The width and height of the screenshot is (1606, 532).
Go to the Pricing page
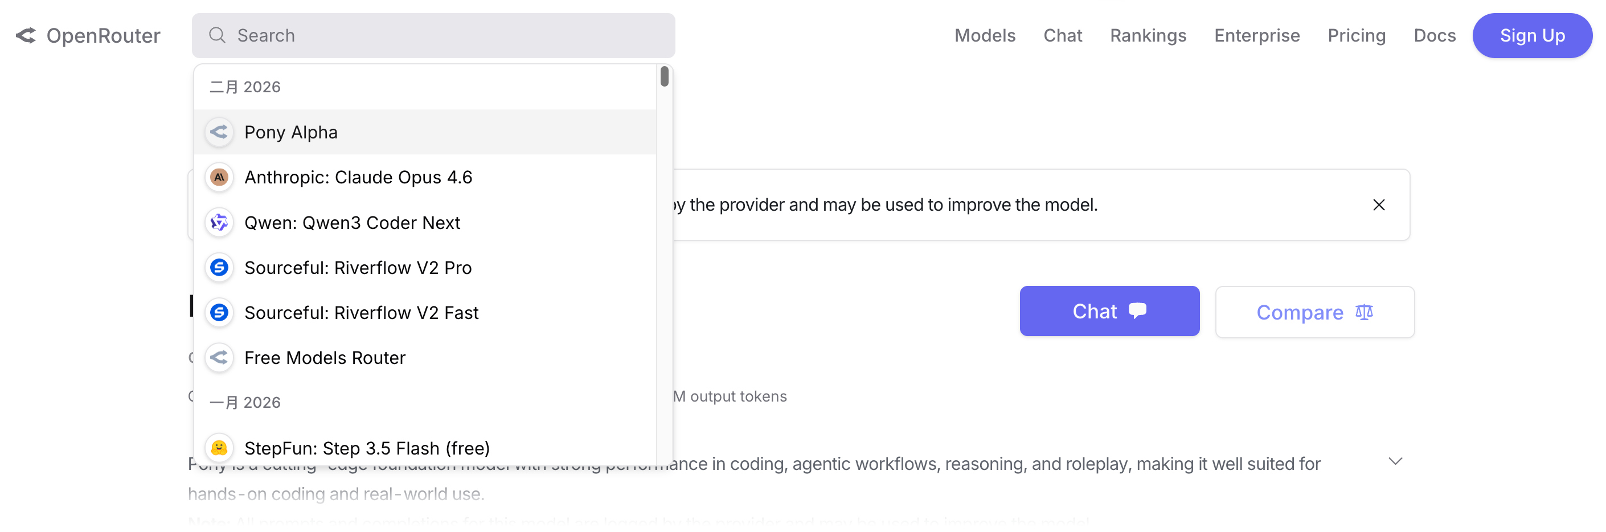pyautogui.click(x=1356, y=35)
